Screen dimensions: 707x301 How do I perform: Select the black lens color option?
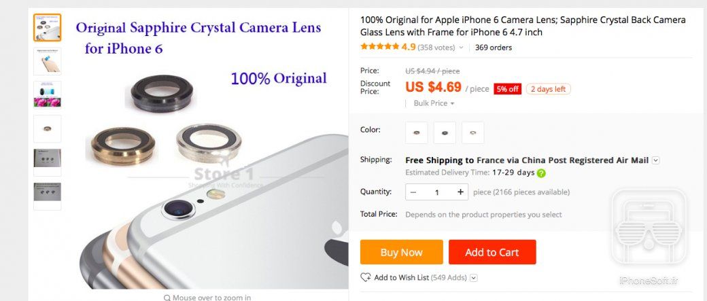coord(445,132)
